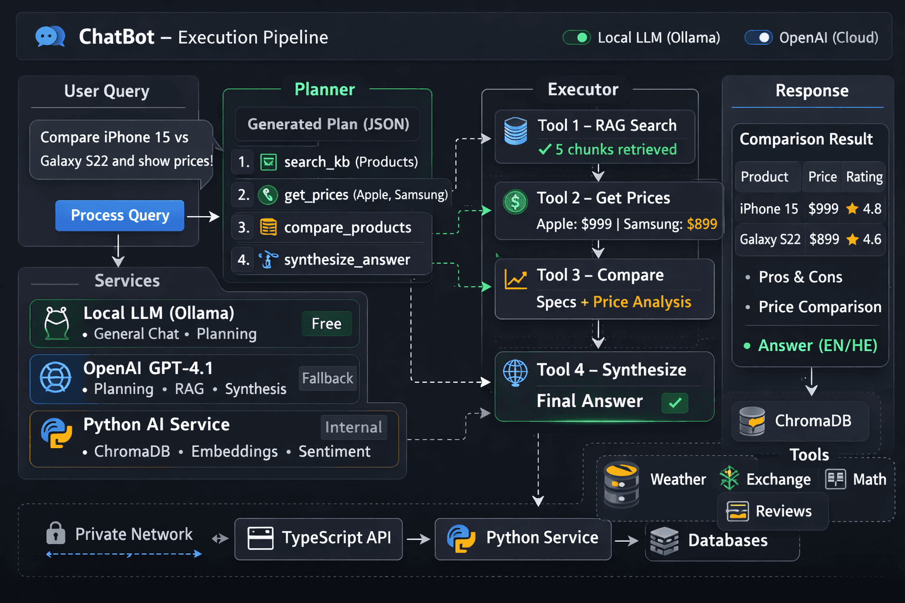The image size is (905, 603).
Task: Collapse the Services panel
Action: point(127,281)
